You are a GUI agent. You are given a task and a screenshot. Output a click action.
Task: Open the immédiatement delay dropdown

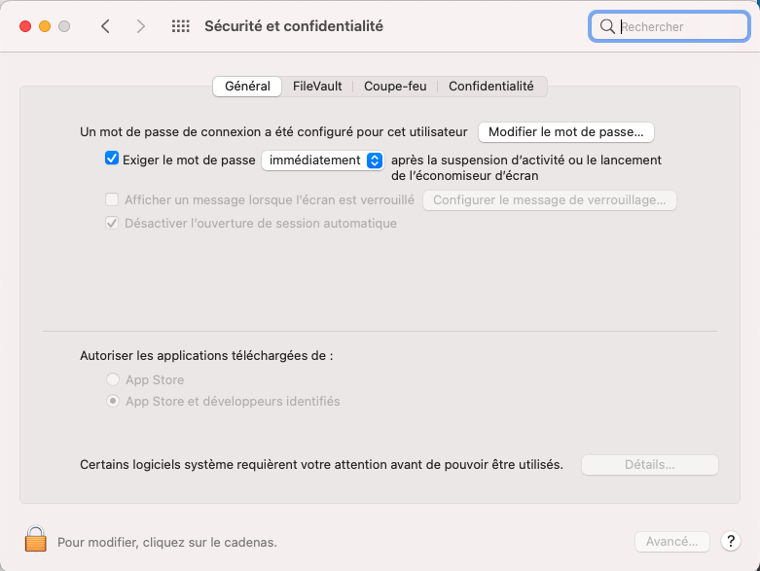click(x=323, y=161)
